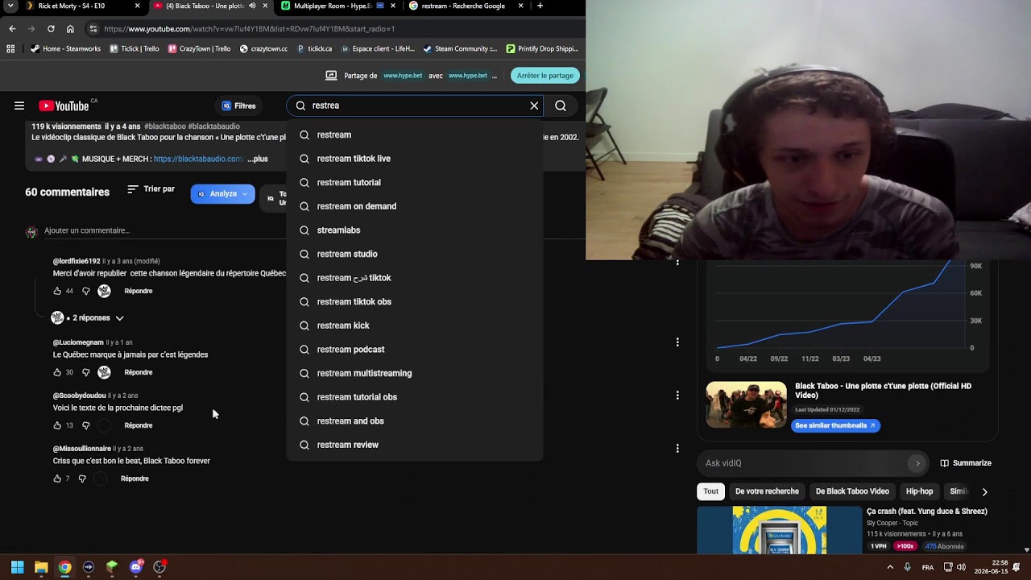Open a new browser tab
The width and height of the screenshot is (1031, 580).
(540, 6)
